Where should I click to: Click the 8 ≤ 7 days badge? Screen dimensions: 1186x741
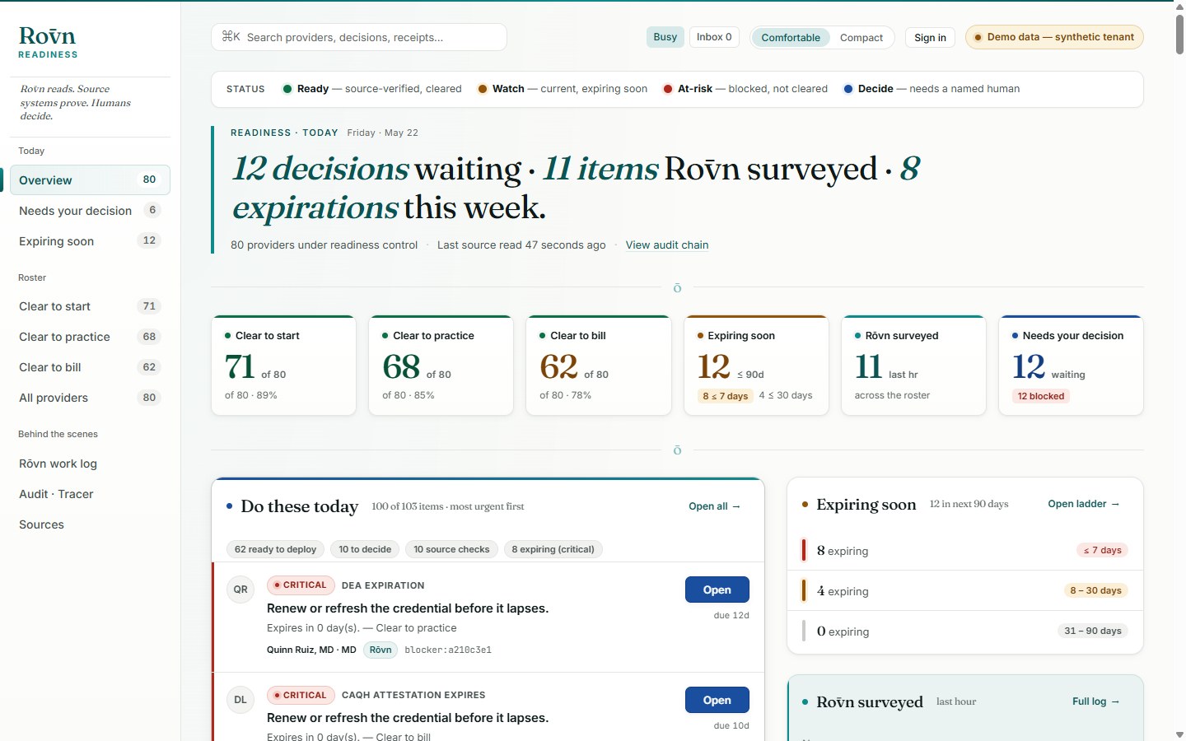[725, 396]
